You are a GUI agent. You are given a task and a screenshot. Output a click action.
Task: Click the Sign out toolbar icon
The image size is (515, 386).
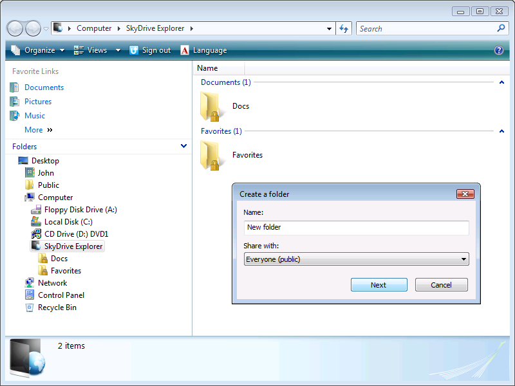[x=134, y=50]
